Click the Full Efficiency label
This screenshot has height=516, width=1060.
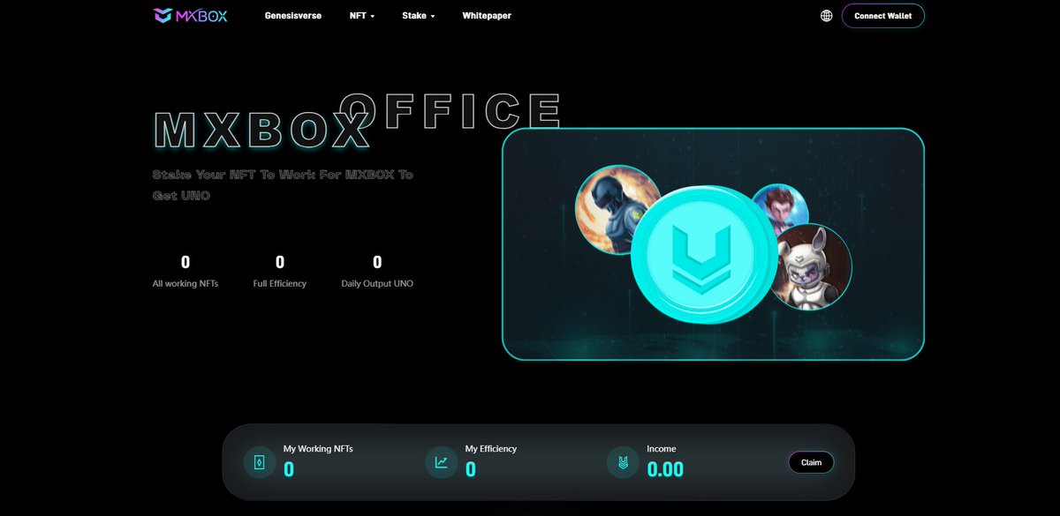[x=280, y=284]
